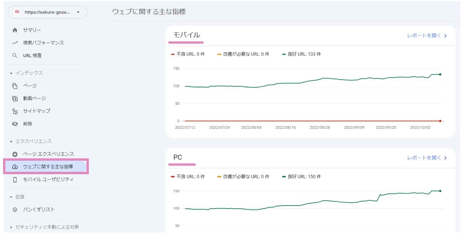Select ウェブに関する主な指標 in sidebar
Screen dimensions: 465x233
point(45,166)
